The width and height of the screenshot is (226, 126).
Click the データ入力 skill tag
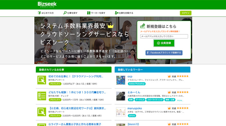140,100
